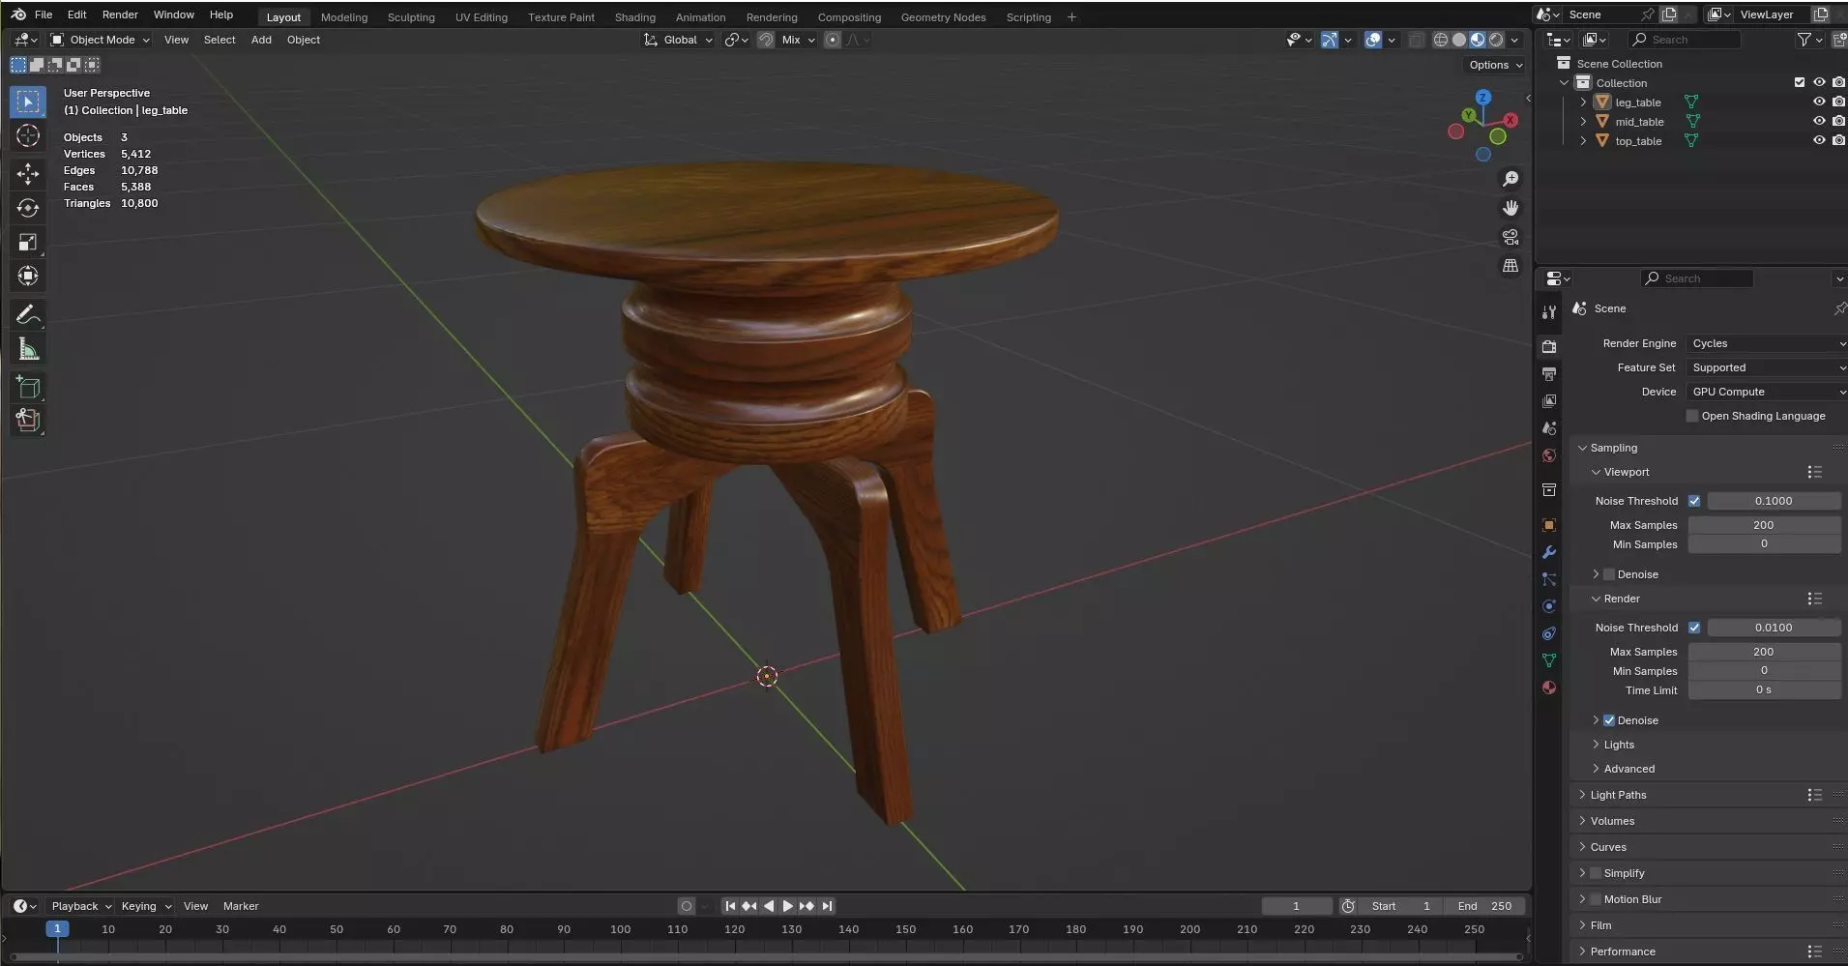Open the Render menu
The height and width of the screenshot is (966, 1848).
tap(120, 15)
